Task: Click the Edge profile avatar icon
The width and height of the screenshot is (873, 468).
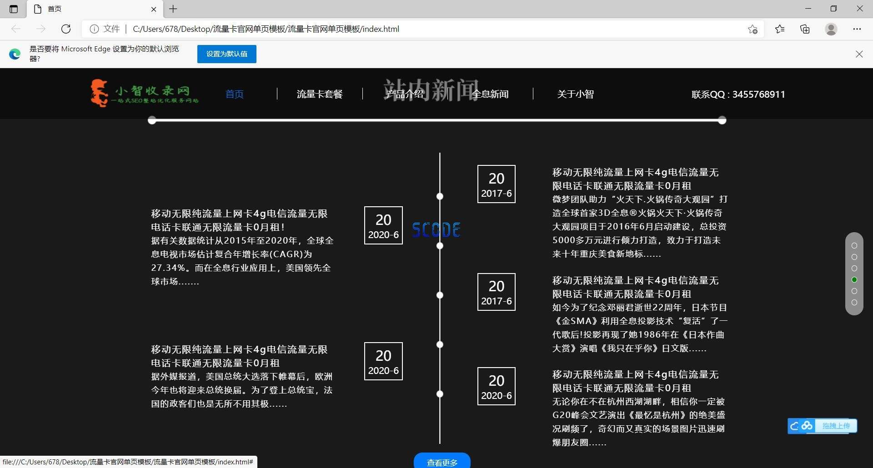Action: (831, 29)
